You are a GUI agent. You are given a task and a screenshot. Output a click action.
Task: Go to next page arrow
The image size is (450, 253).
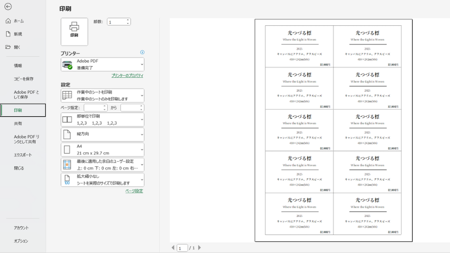point(199,247)
